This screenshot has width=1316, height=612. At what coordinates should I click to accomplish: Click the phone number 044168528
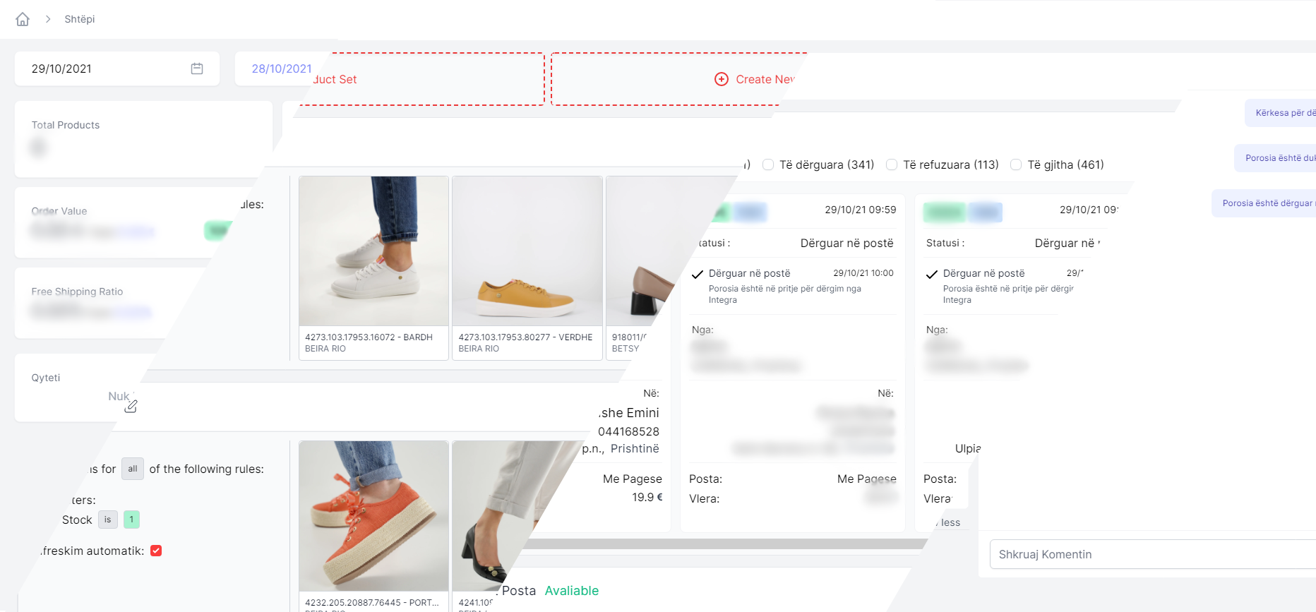click(x=628, y=431)
